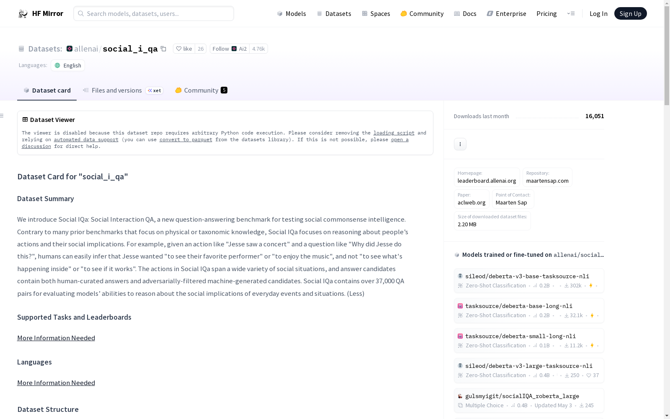Click the Dataset Viewer table icon
670x419 pixels.
25,119
